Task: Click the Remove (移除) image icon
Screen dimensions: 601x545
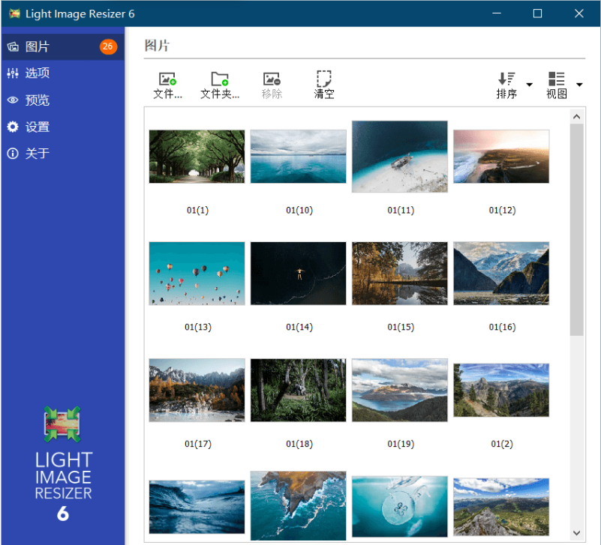Action: [x=272, y=79]
